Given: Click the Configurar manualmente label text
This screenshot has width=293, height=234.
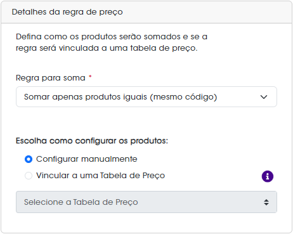Looking at the screenshot, I should tap(87, 159).
